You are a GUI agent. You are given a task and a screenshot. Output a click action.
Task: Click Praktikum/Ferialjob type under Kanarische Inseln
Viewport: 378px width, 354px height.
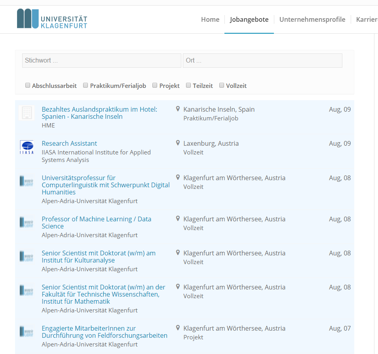(211, 118)
